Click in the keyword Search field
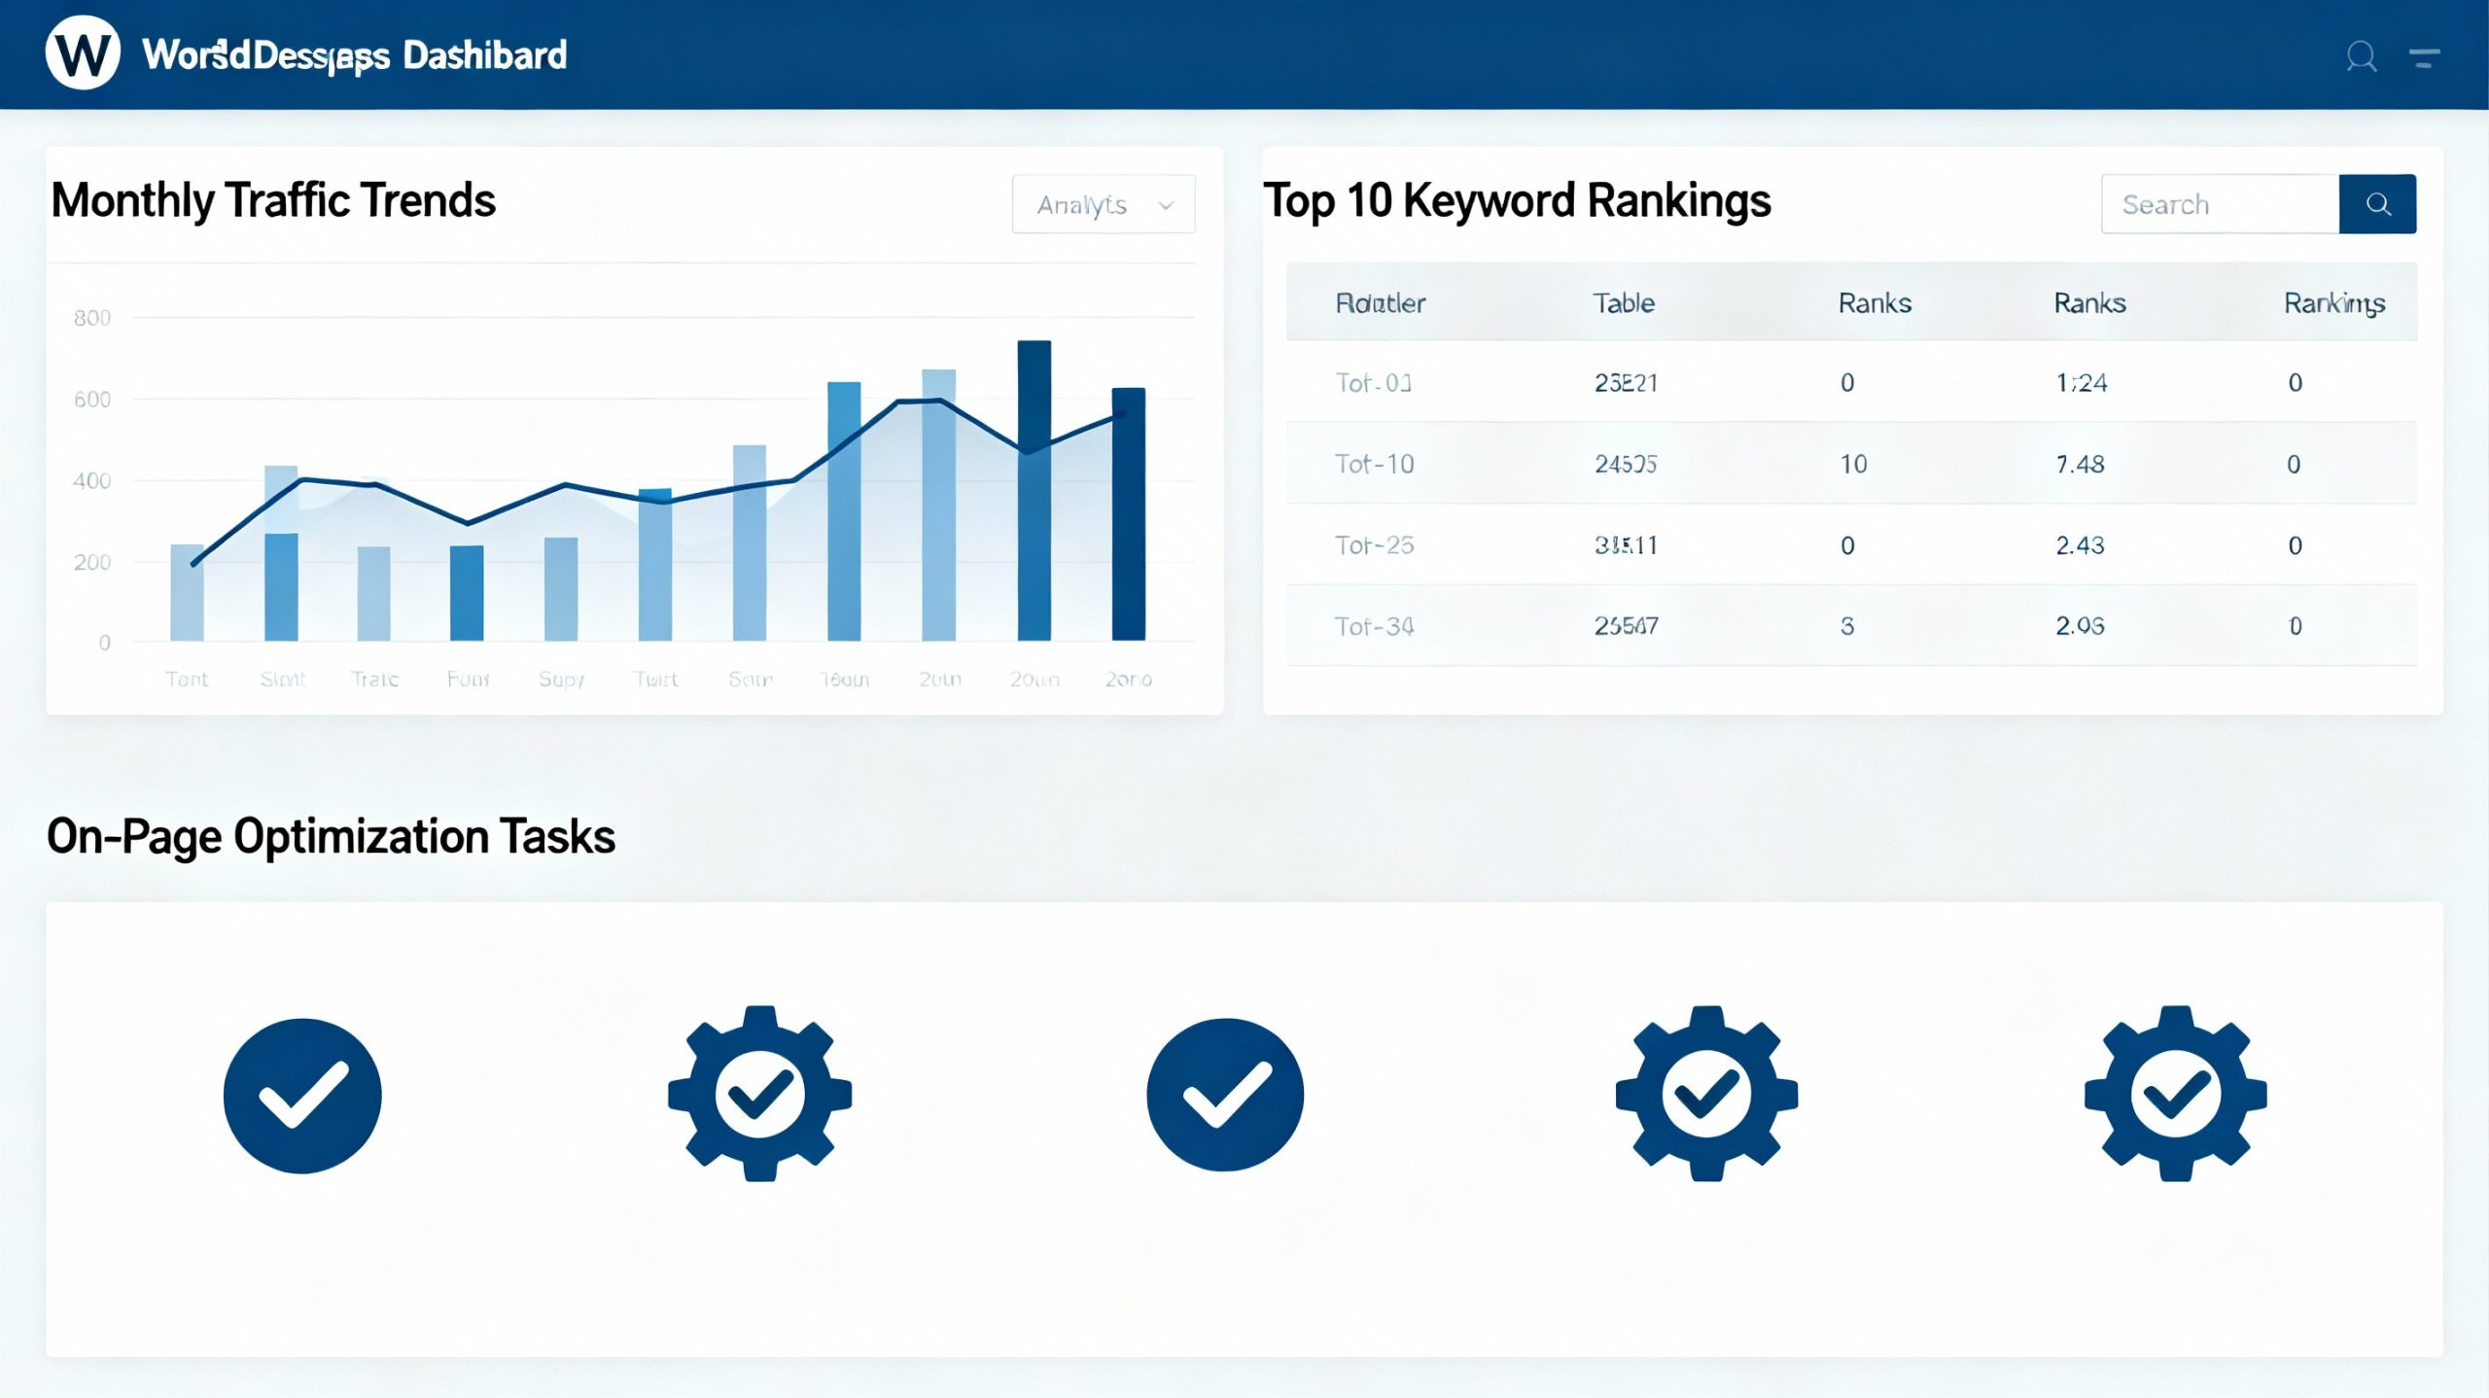This screenshot has width=2489, height=1398. click(x=2219, y=204)
